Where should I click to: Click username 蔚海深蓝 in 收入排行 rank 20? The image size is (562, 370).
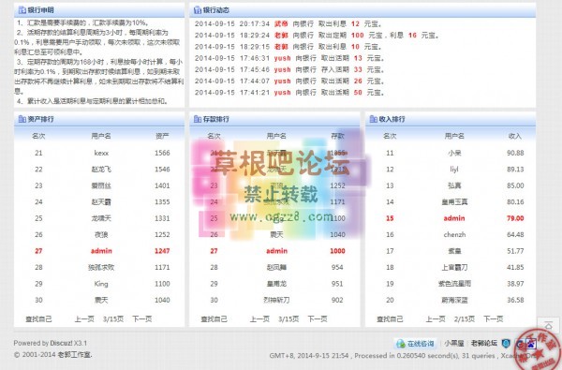(454, 300)
